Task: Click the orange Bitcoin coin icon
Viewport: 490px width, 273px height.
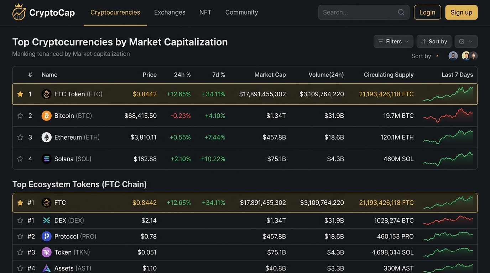Action: [47, 116]
